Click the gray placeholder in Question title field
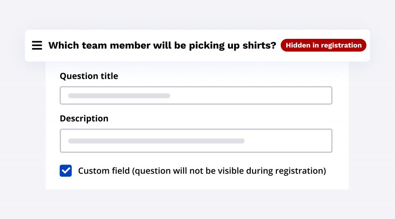 click(x=119, y=95)
